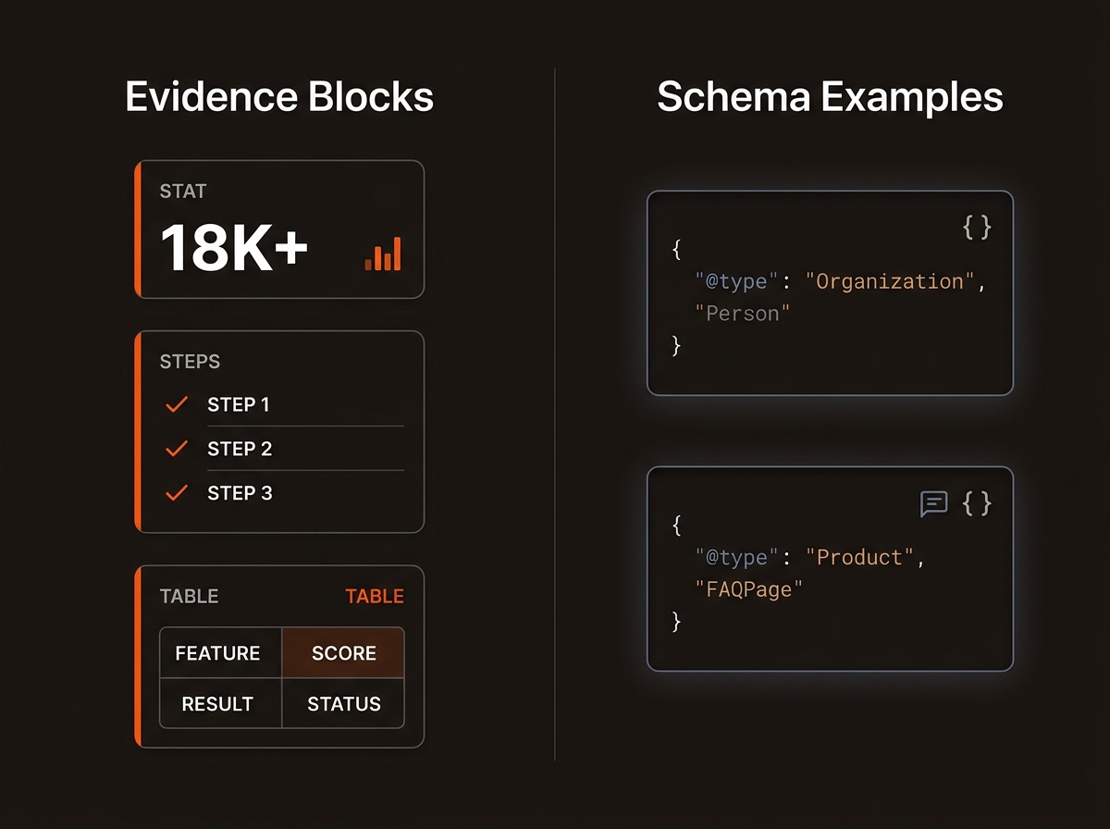
Task: Click "@type" key in Product block
Action: [x=738, y=557]
